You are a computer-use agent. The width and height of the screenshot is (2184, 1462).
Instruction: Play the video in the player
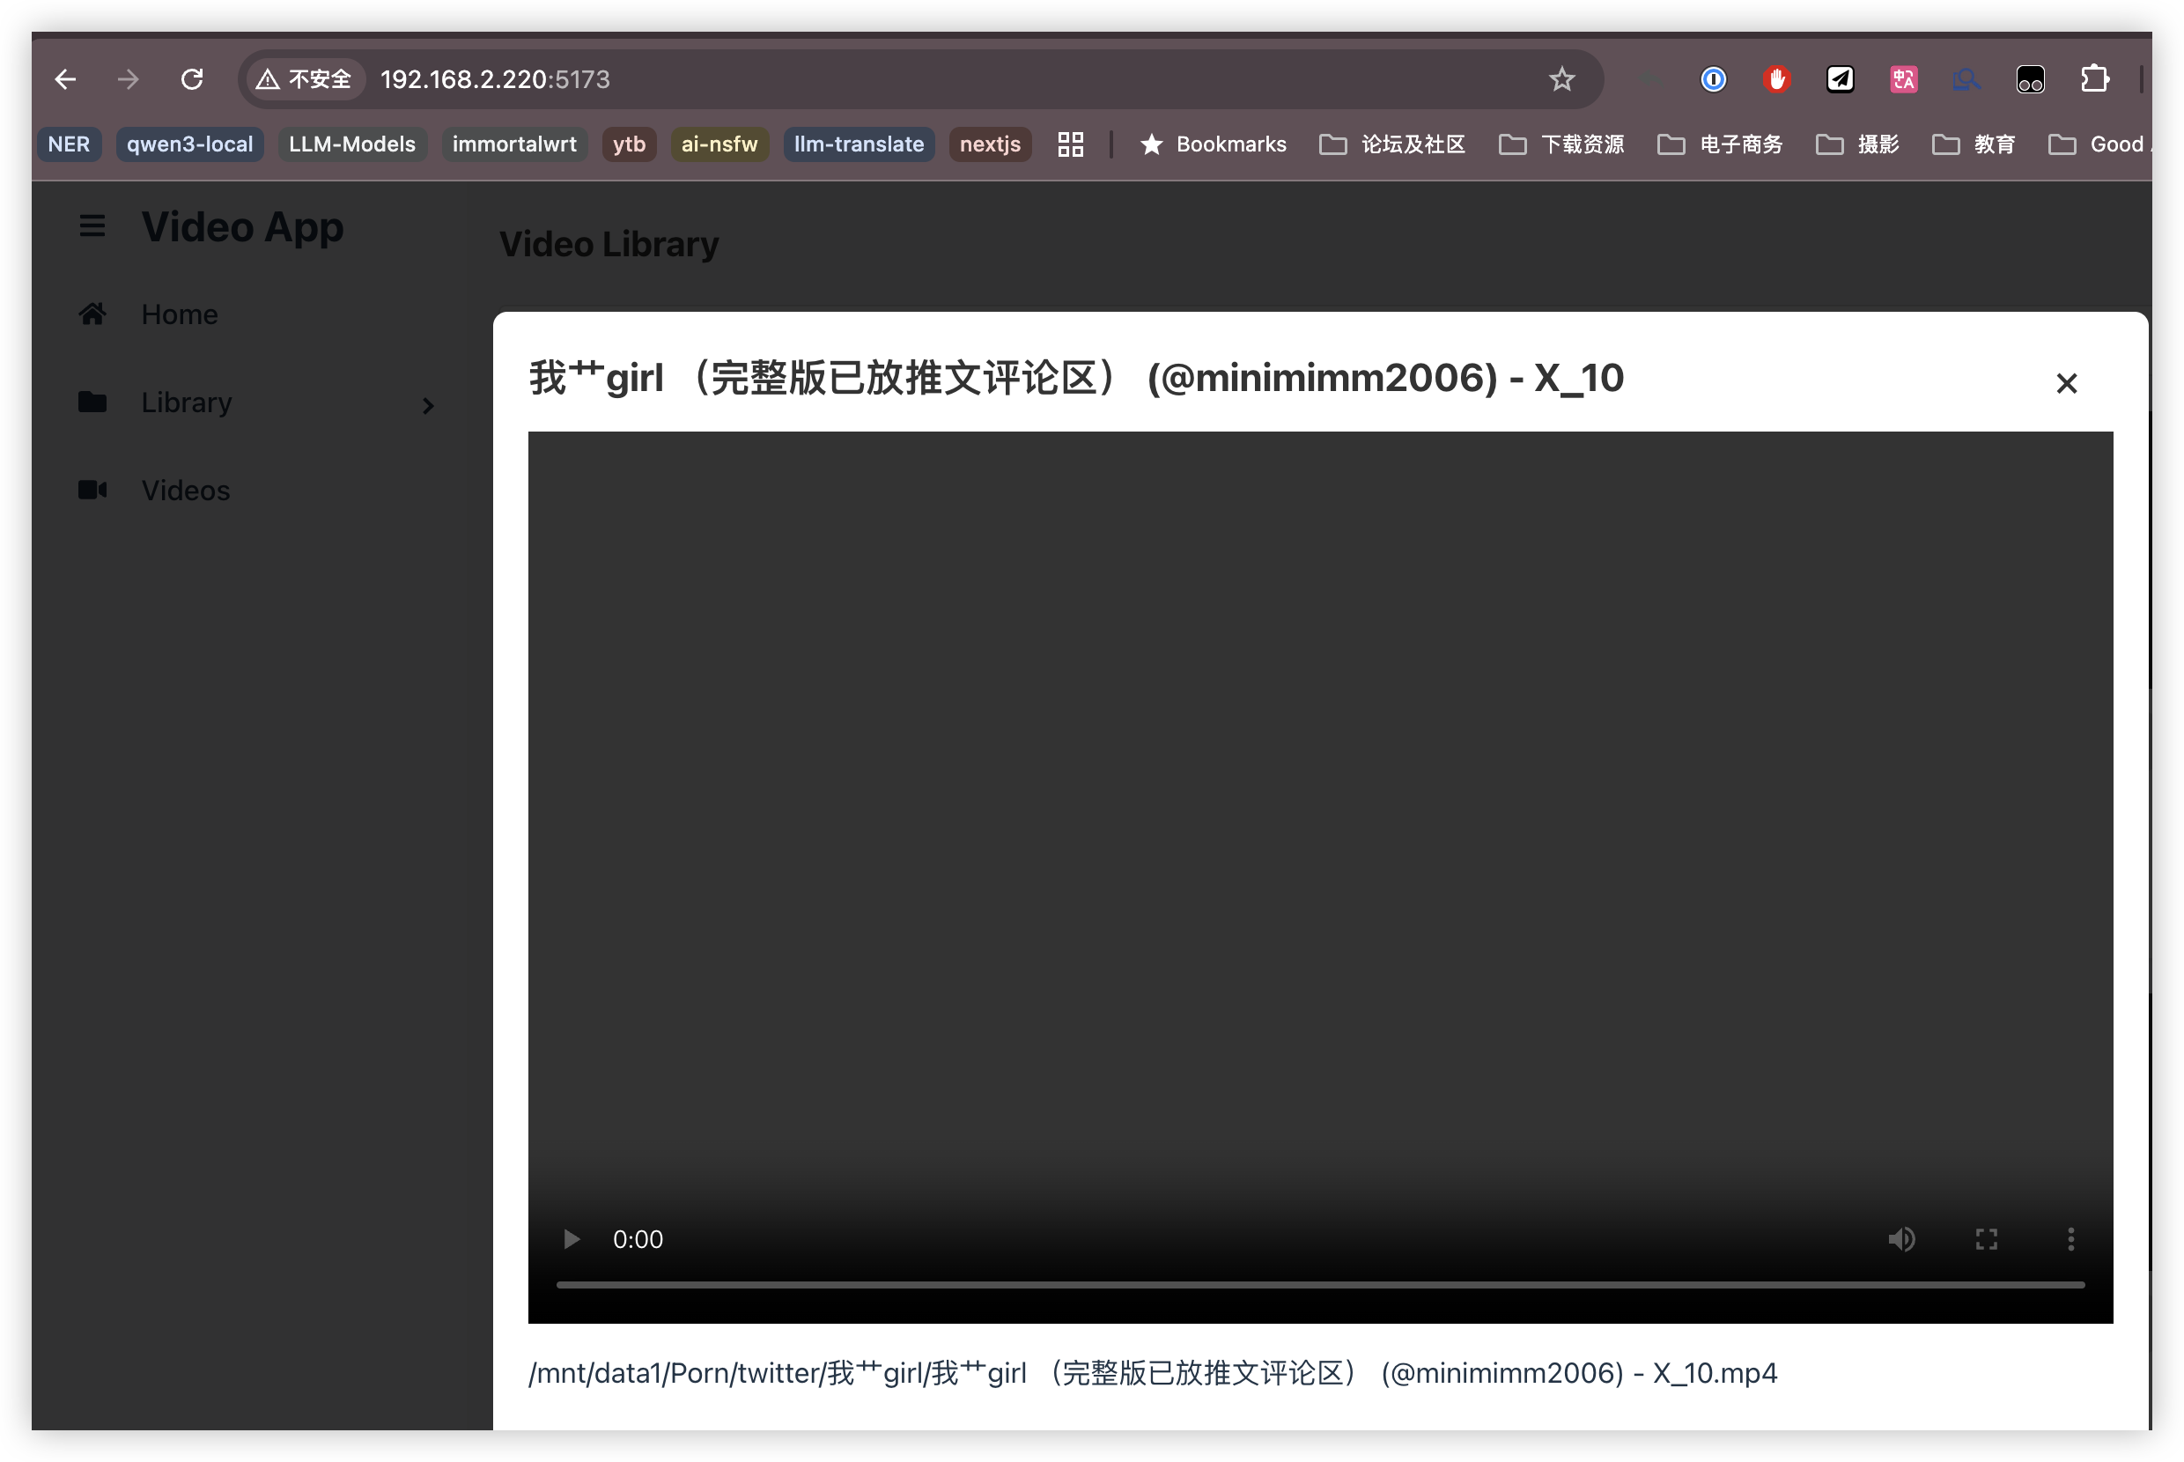572,1239
